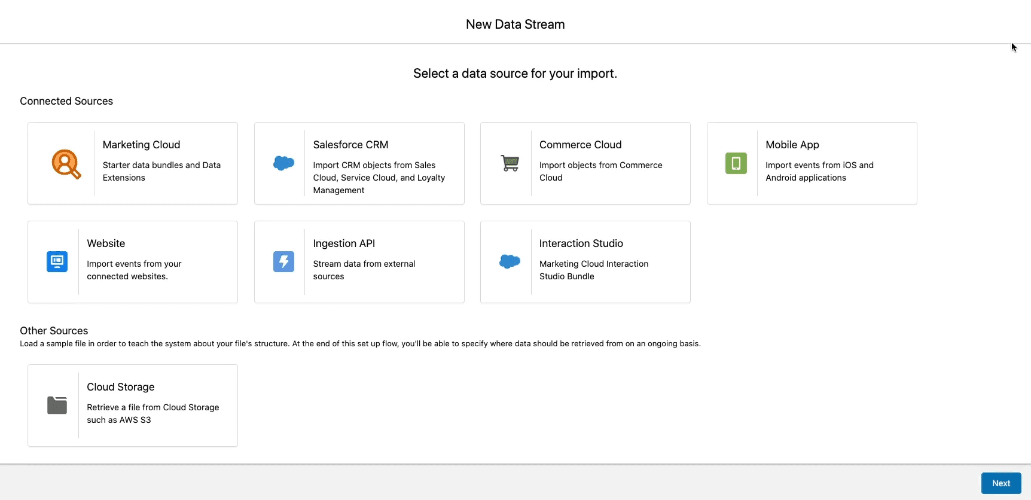Click the Salesforce CRM cloud icon
The width and height of the screenshot is (1031, 500).
[x=283, y=163]
